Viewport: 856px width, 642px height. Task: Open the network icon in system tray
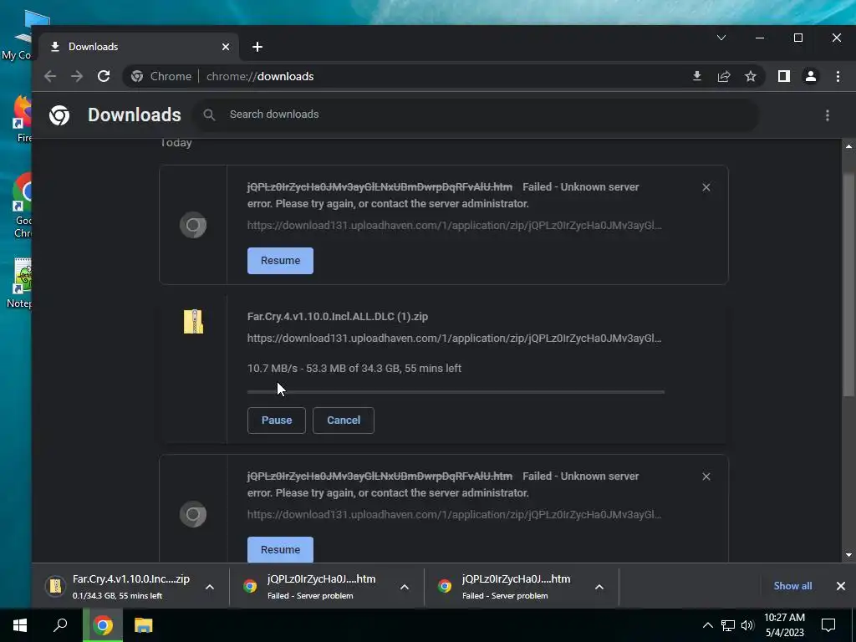[x=728, y=625]
